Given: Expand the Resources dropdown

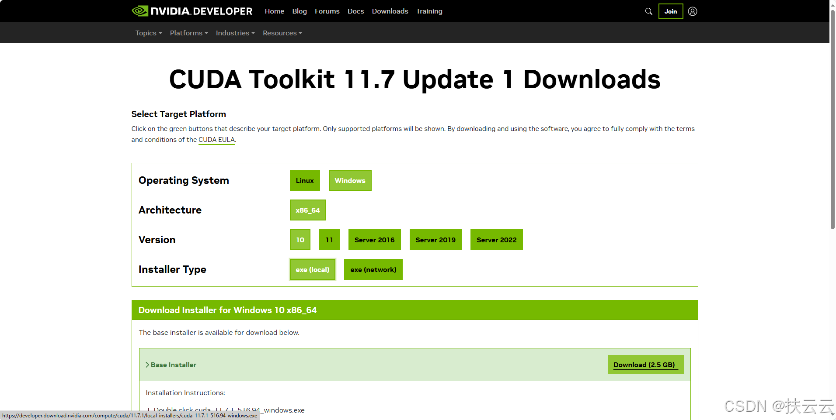Looking at the screenshot, I should point(282,33).
